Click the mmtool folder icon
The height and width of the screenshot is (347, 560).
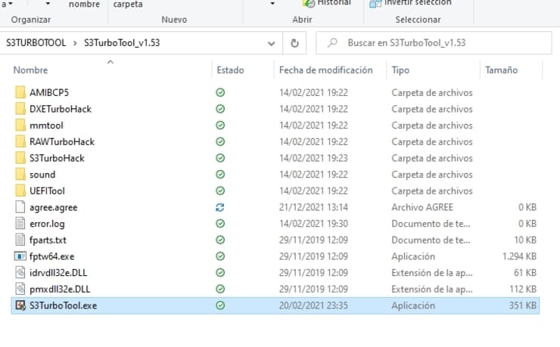point(20,125)
